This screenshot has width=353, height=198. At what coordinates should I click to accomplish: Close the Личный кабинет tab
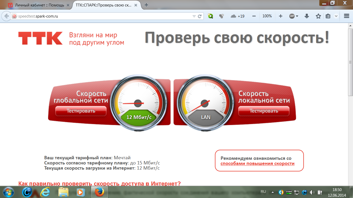pos(68,5)
